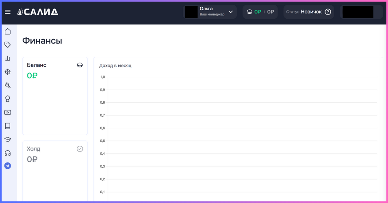Open the video play icon in the sidebar
The height and width of the screenshot is (203, 388).
tap(8, 112)
